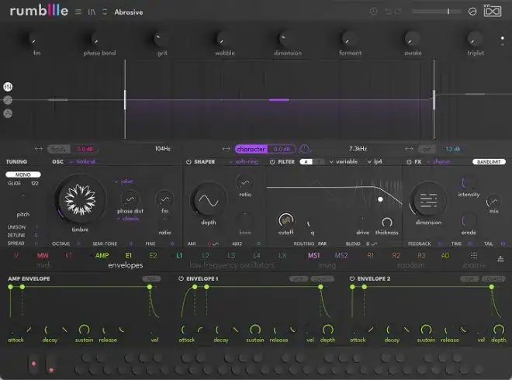Screen dimensions: 512x380
Task: Click the BLEND curve icon
Action: coord(374,244)
